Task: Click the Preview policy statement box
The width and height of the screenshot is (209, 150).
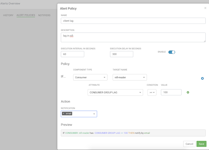Action: (x=133, y=133)
